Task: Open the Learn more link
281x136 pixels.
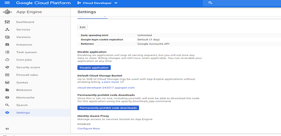Action: (110, 82)
